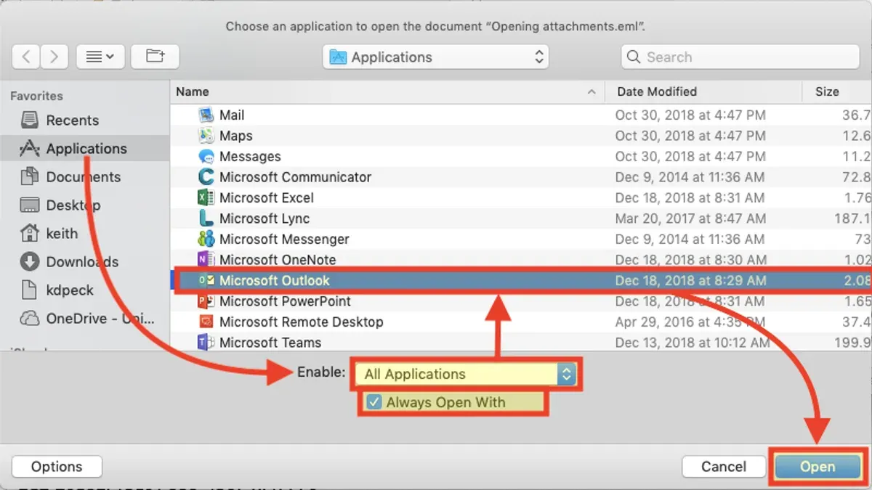This screenshot has height=490, width=872.
Task: Sort by the Date Modified column header
Action: (657, 91)
